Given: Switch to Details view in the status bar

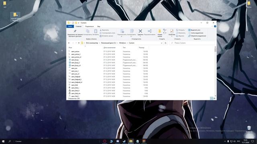Looking at the screenshot, I should (x=212, y=98).
